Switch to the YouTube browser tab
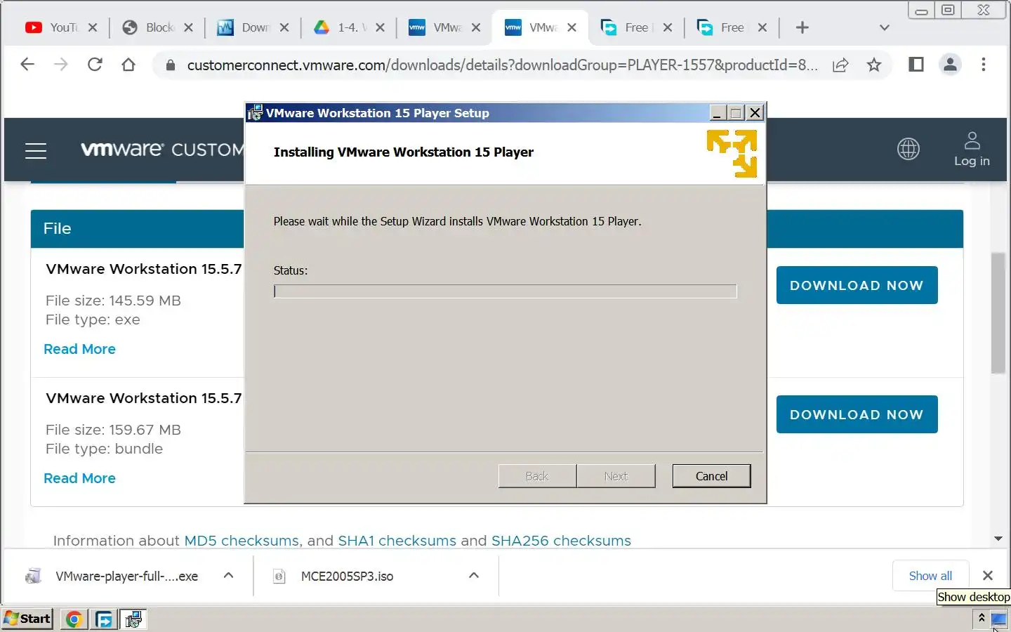Screen dimensions: 1011x632 point(54,27)
